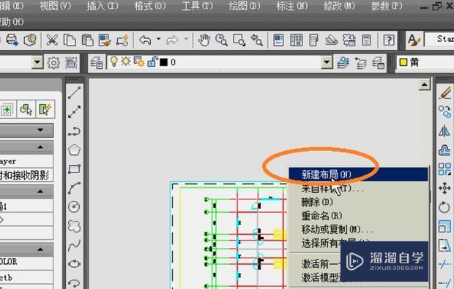Click the Redo arrow
The image size is (454, 289).
pyautogui.click(x=172, y=40)
